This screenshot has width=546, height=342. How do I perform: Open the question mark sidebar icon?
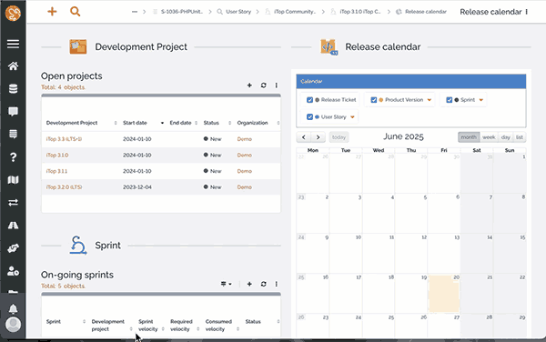click(13, 157)
